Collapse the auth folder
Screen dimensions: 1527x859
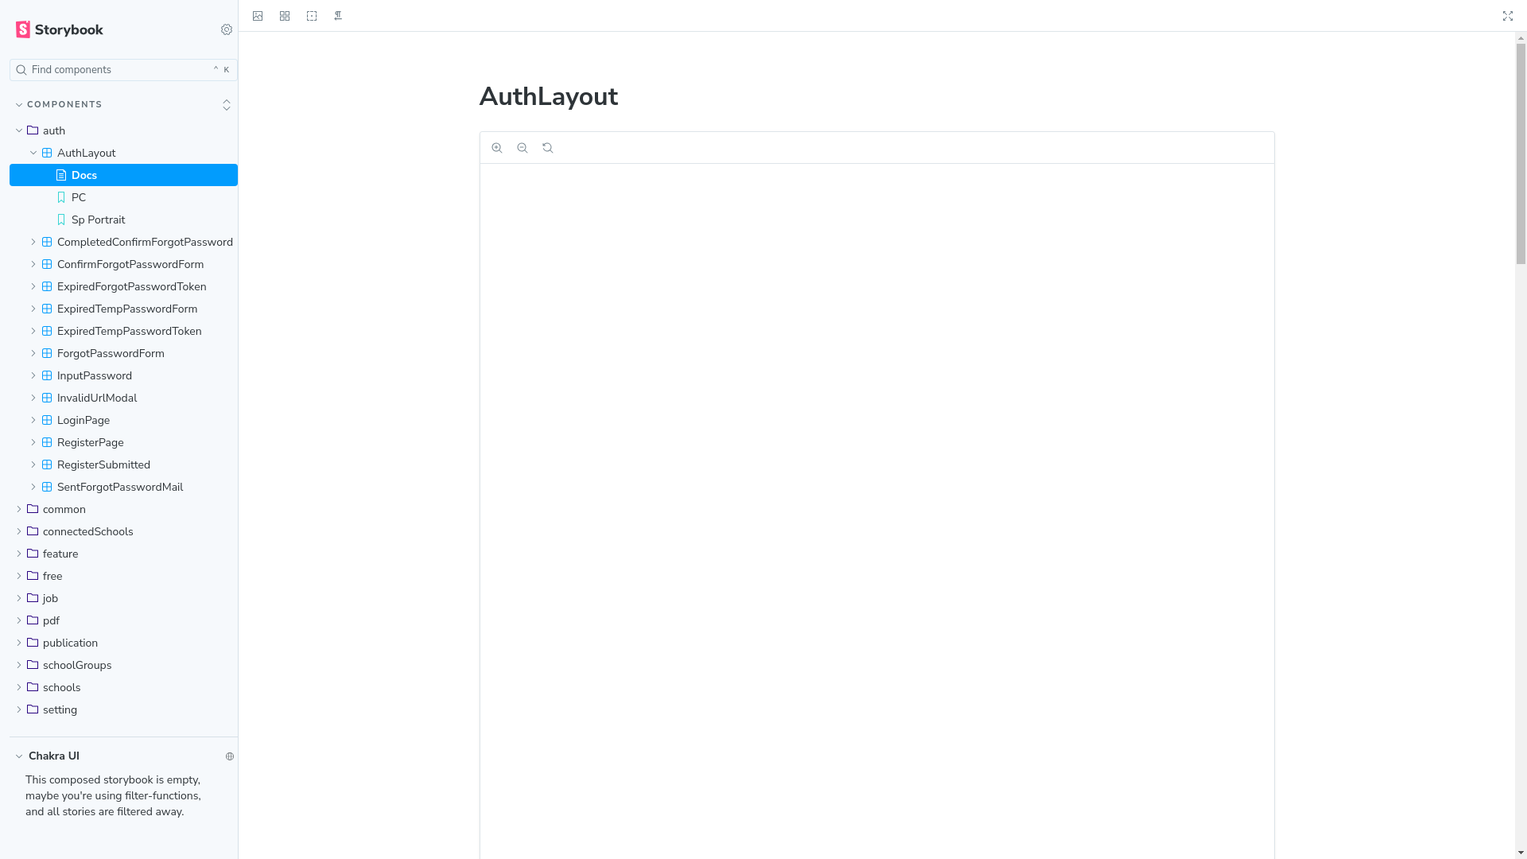[x=19, y=130]
